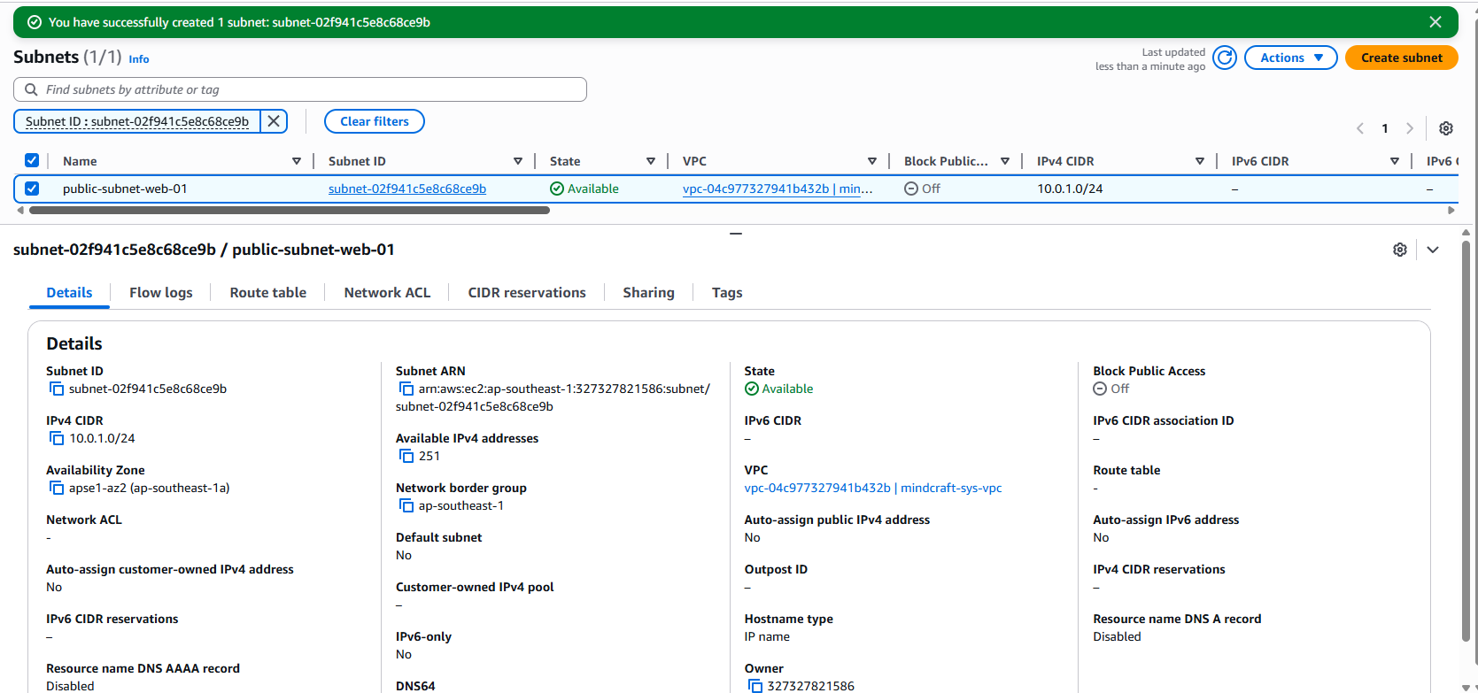Refresh the subnets list
This screenshot has width=1478, height=693.
(1224, 58)
